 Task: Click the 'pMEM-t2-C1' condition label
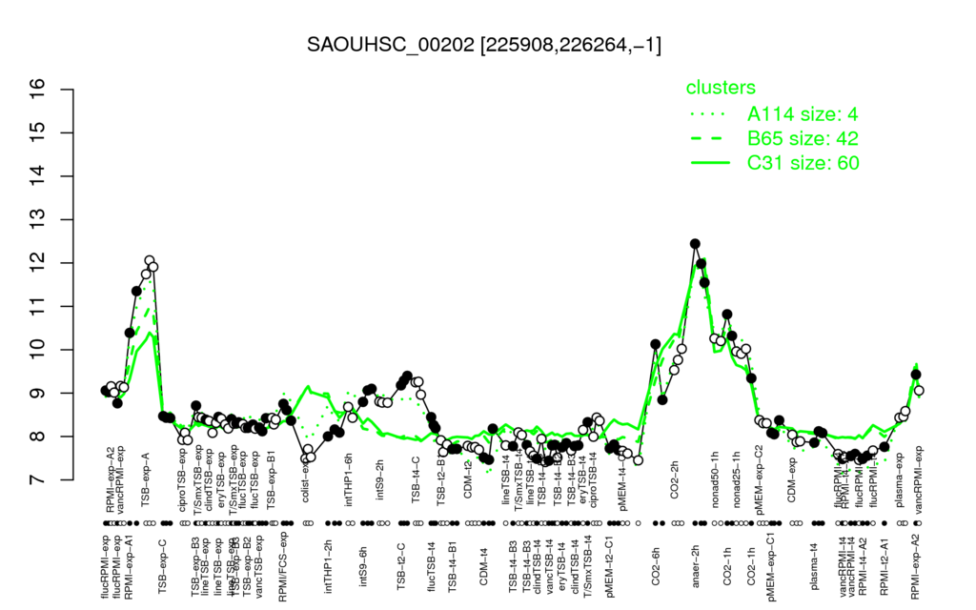point(609,566)
